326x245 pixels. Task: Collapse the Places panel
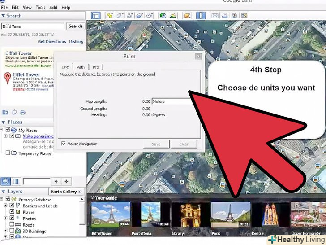4,122
